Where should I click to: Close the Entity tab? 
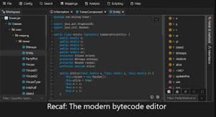pyautogui.click(x=123, y=12)
